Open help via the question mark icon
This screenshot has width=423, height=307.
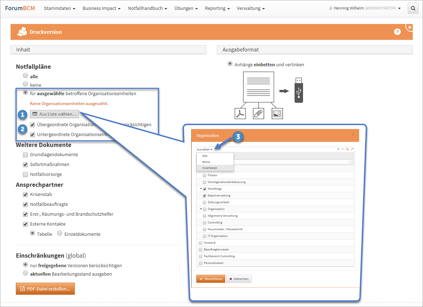[397, 32]
